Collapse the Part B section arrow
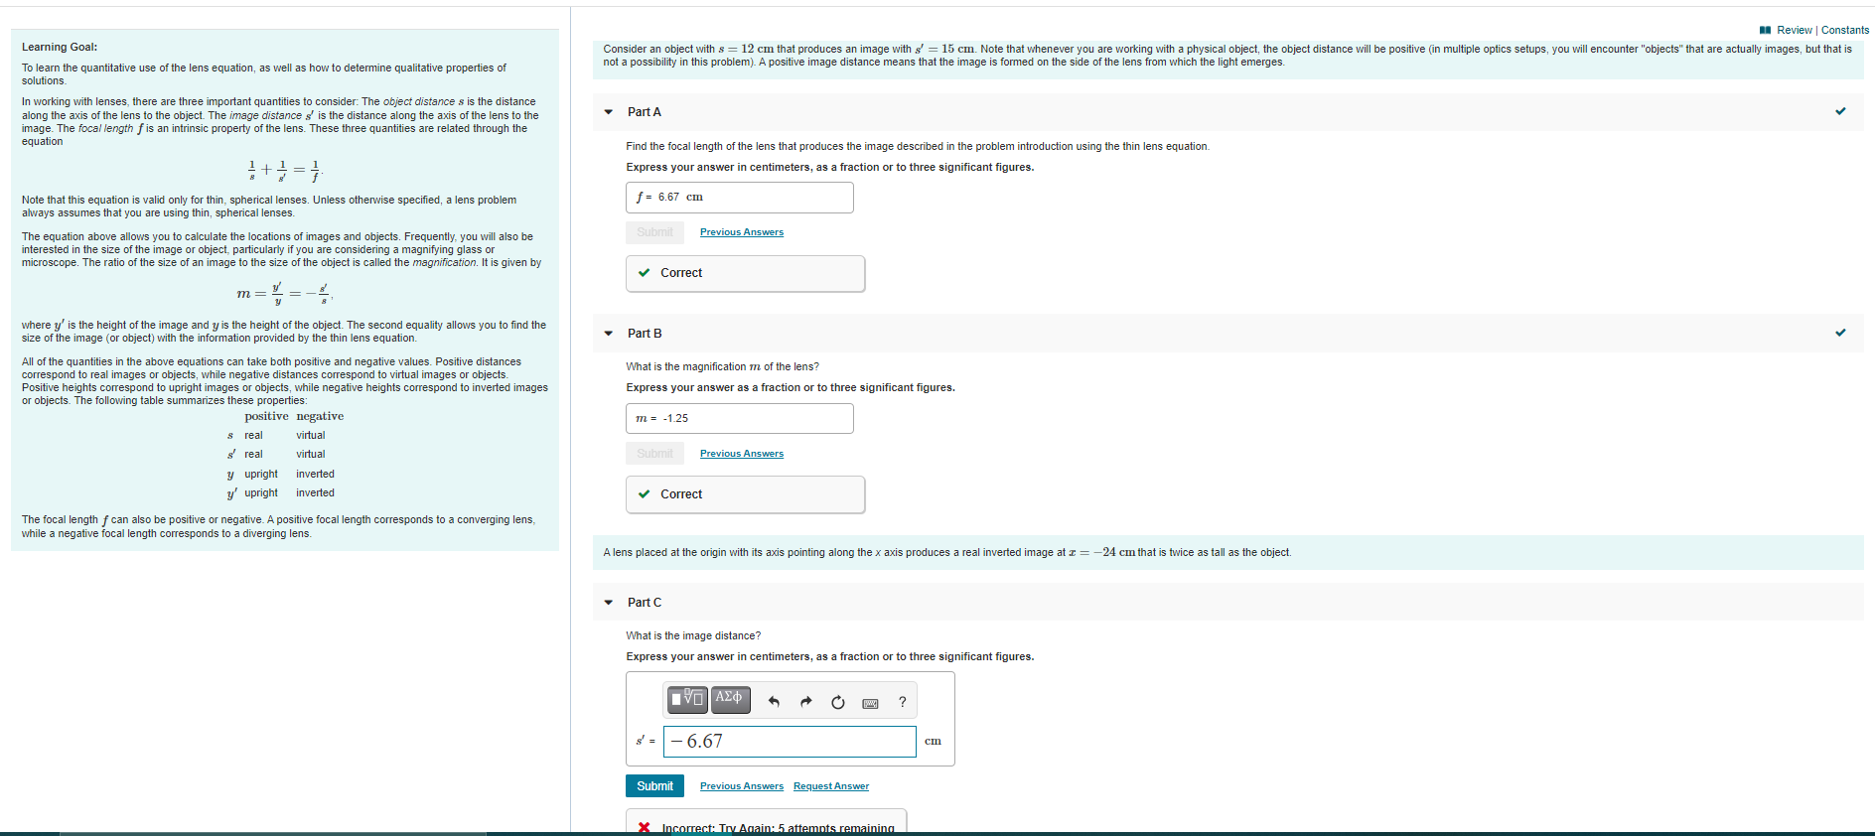Screen dimensions: 1875x836 (609, 334)
